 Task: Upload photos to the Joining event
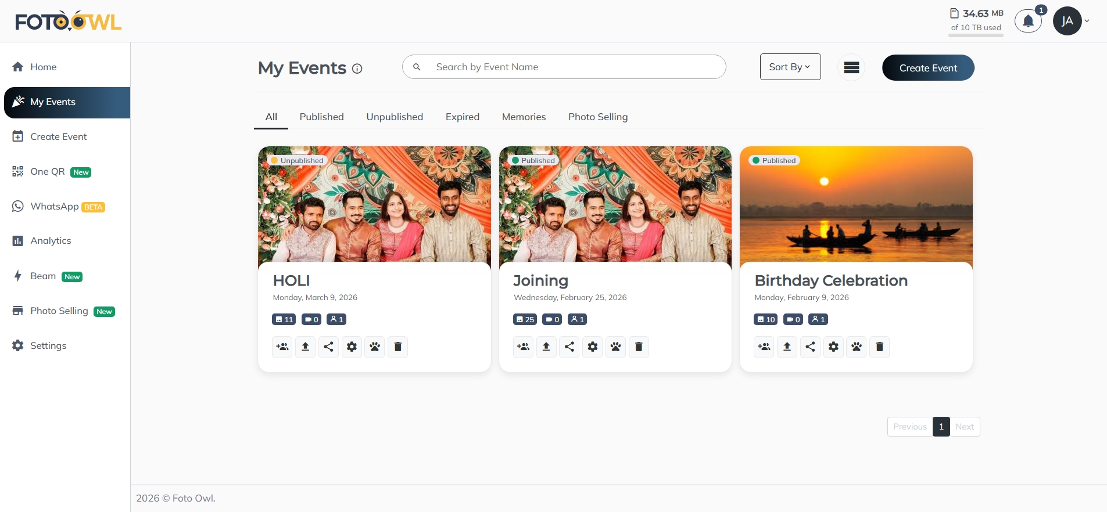(546, 347)
